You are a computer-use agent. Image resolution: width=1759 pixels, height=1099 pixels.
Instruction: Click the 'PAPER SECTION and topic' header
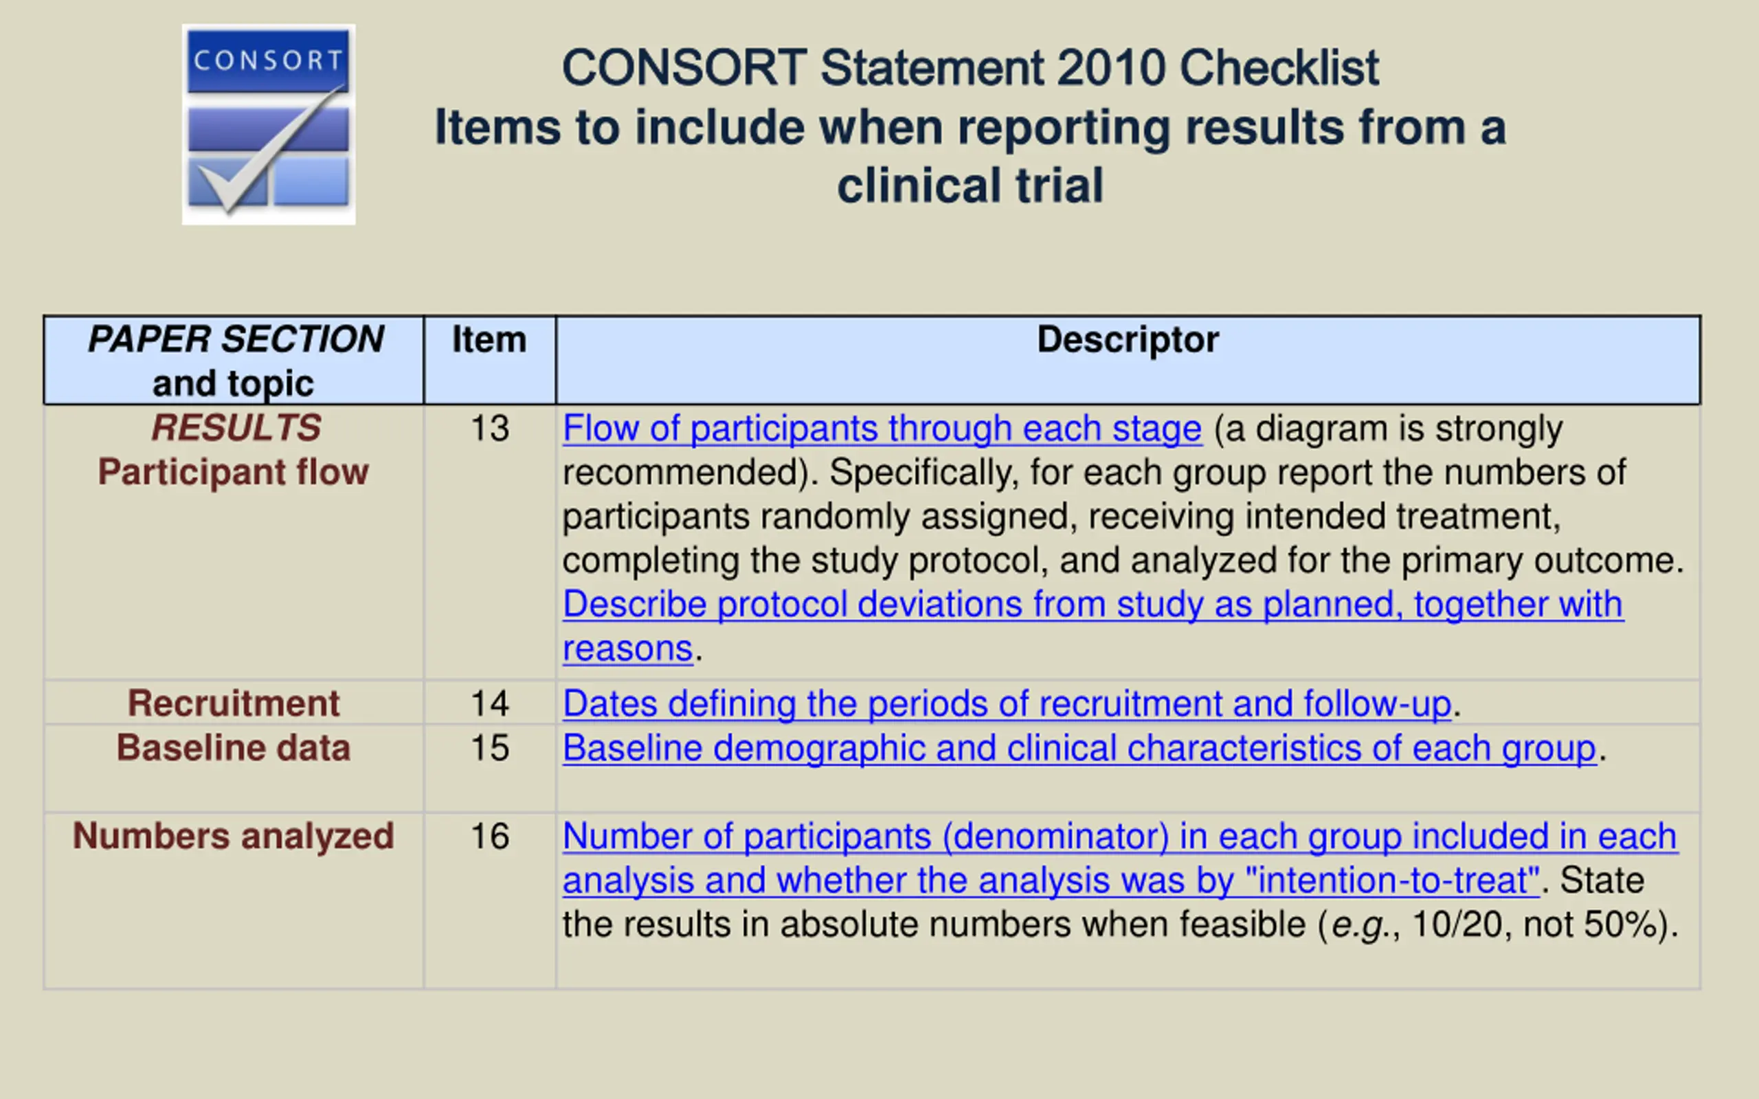coord(234,361)
